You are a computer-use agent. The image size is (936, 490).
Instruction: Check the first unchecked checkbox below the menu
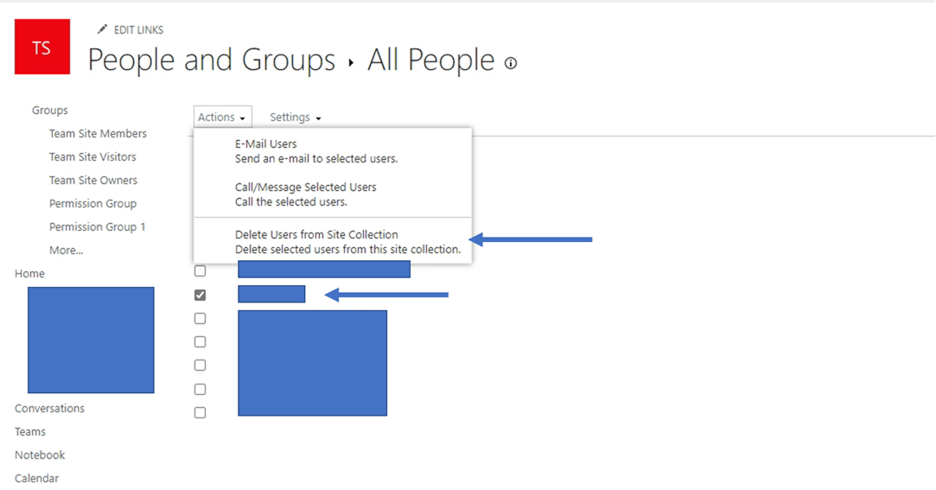click(200, 271)
